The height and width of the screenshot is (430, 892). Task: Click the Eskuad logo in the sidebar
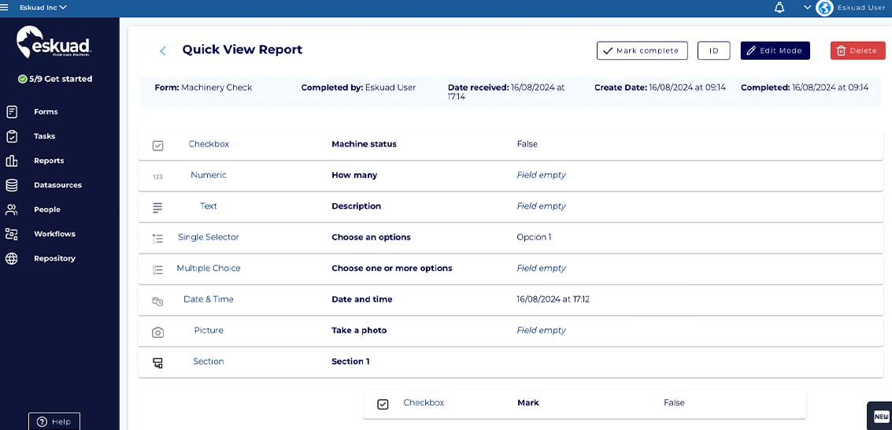tap(54, 42)
